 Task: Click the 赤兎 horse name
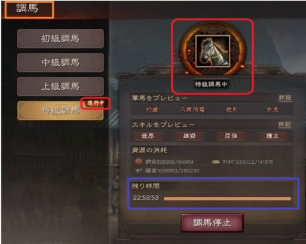coord(273,109)
